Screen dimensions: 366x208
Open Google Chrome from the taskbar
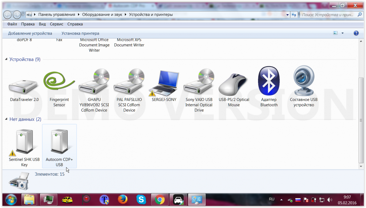coord(159,200)
